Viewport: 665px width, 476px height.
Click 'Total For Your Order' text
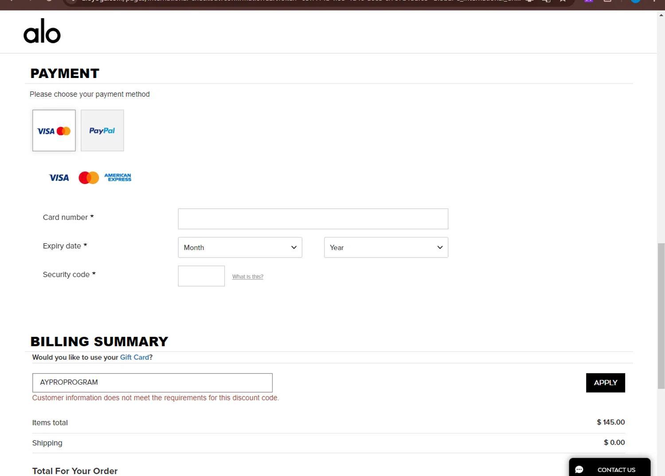75,471
